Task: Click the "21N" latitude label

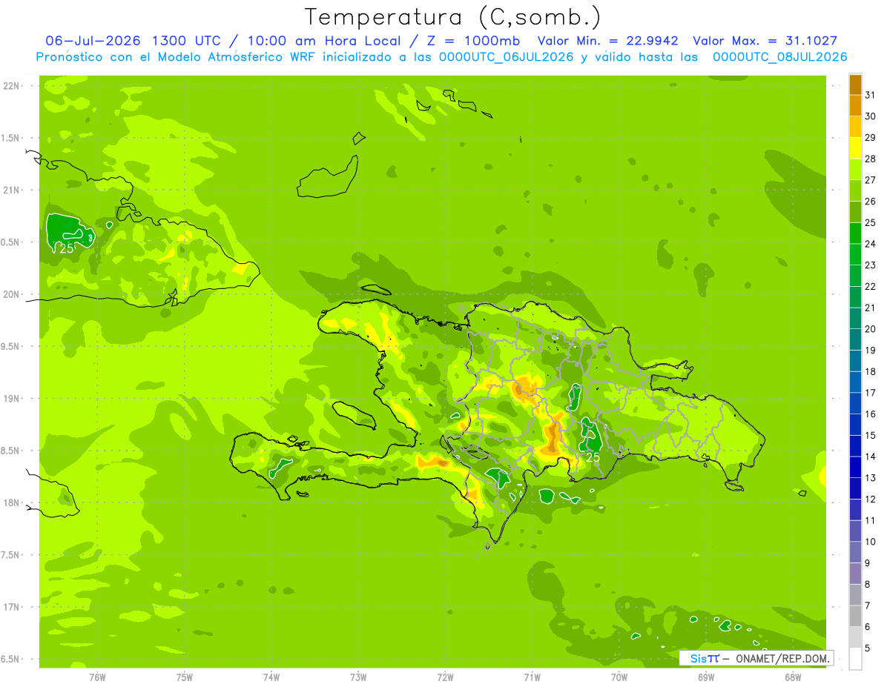Action: click(12, 190)
